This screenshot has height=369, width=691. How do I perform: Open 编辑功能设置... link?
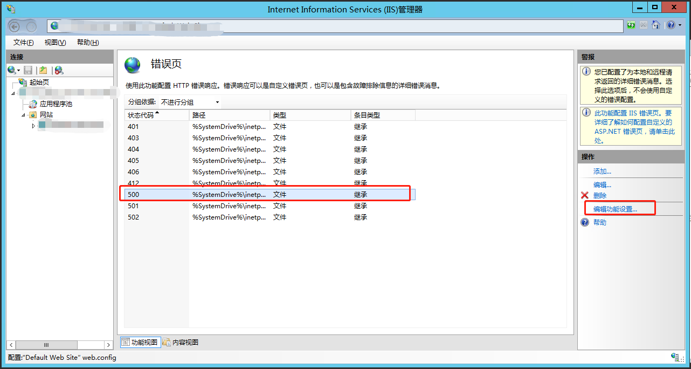615,209
